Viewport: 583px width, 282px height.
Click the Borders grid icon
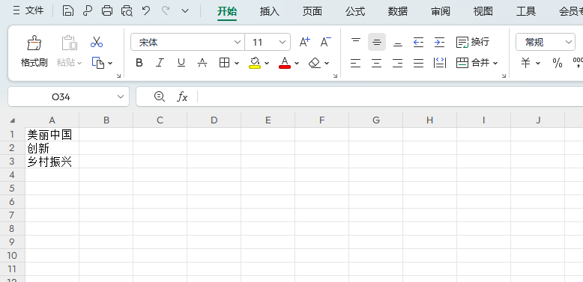click(224, 63)
